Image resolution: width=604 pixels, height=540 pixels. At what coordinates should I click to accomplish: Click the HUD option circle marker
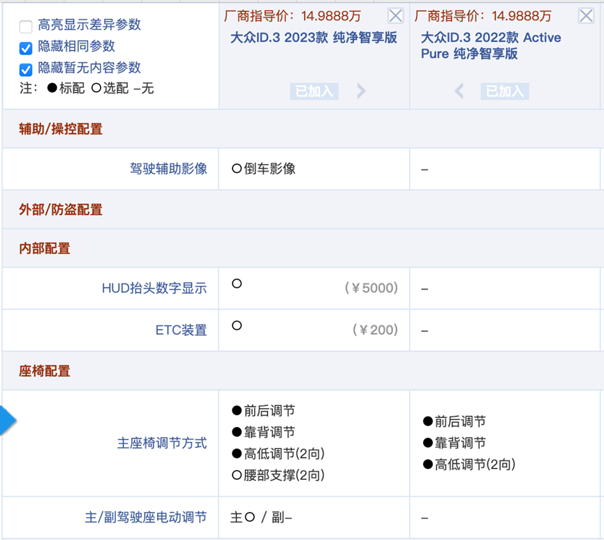[x=237, y=284]
